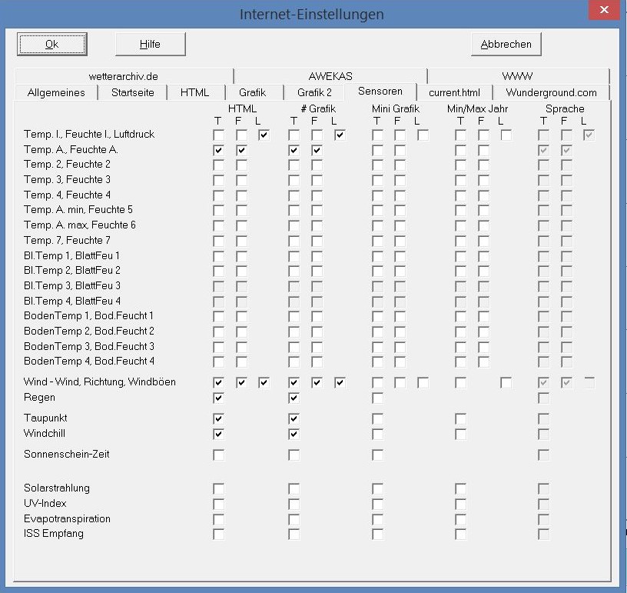Switch to the wetterarchiv.de tab
Viewport: 627px width, 593px height.
pos(123,76)
